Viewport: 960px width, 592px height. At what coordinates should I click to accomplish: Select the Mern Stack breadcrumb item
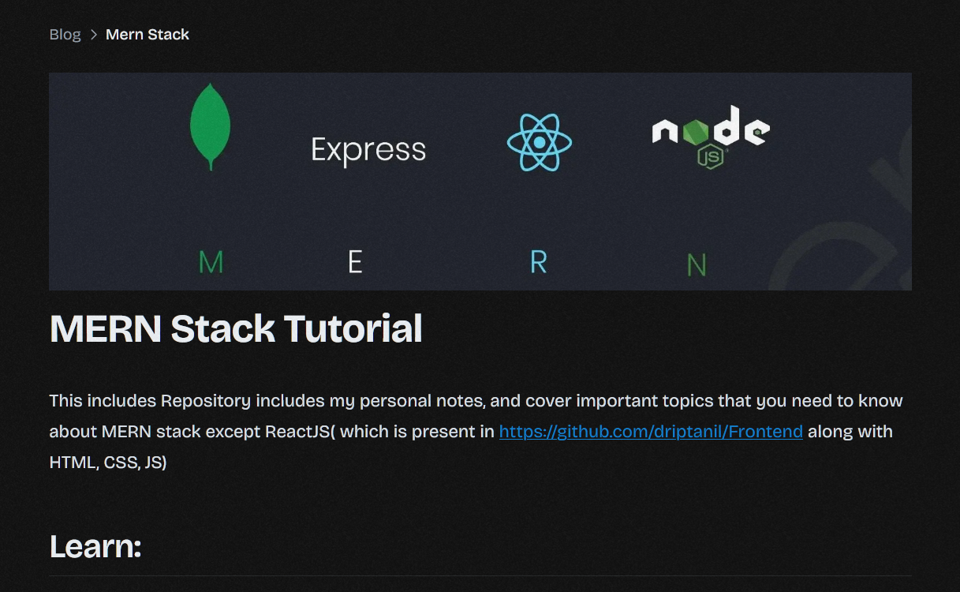148,35
